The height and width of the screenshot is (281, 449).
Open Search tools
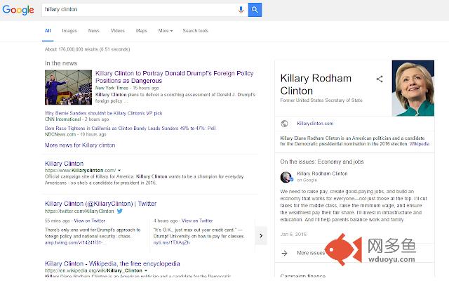coord(195,31)
